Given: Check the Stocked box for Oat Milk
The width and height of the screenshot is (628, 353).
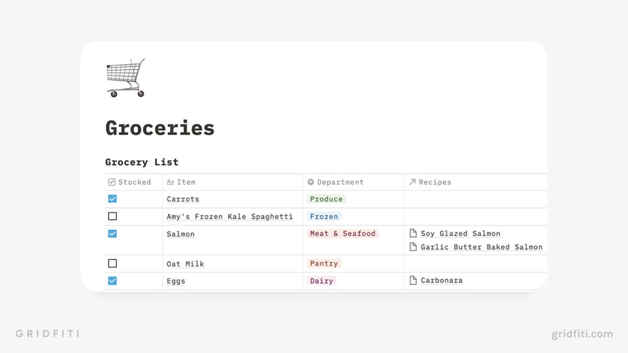Looking at the screenshot, I should click(x=113, y=264).
